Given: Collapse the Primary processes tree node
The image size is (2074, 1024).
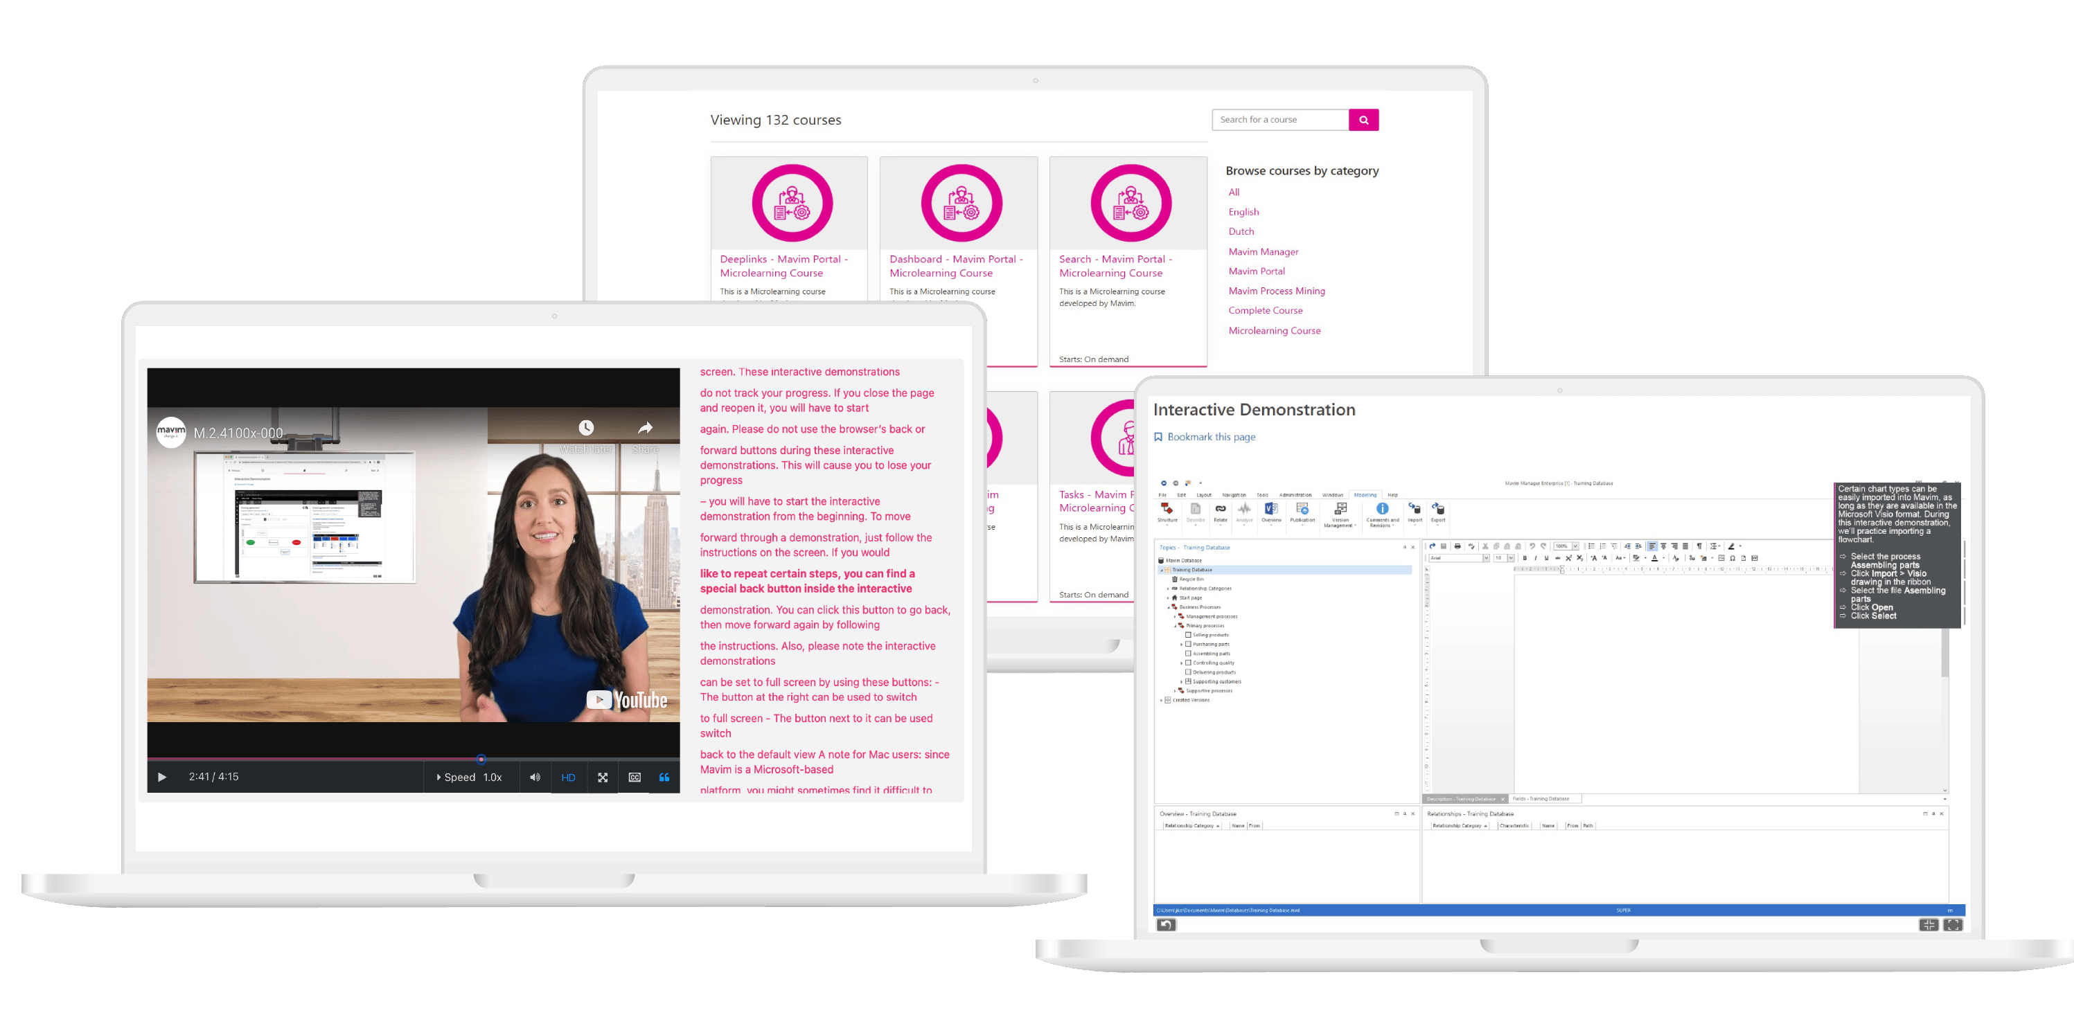Looking at the screenshot, I should click(1175, 626).
